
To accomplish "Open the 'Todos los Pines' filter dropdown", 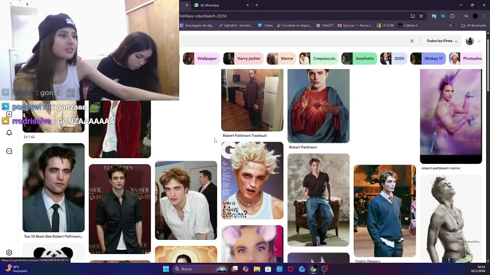I will click(x=442, y=41).
